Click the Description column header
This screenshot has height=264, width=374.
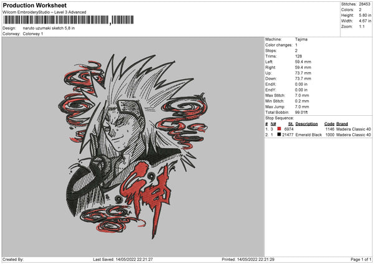tap(307, 124)
